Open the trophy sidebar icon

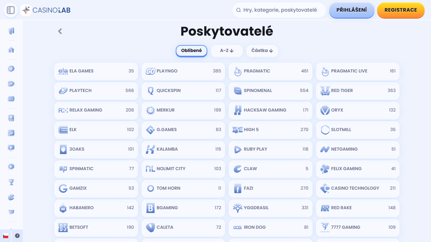click(11, 182)
